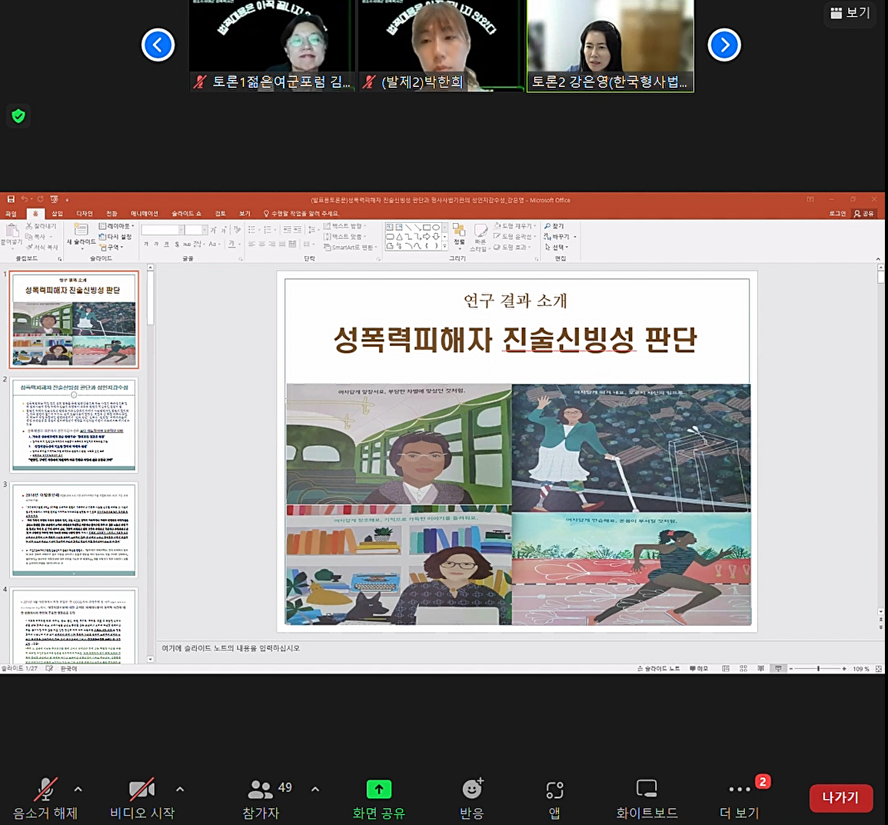Viewport: 888px width, 825px height.
Task: Select (발제2)박한희 participant video
Action: (440, 45)
